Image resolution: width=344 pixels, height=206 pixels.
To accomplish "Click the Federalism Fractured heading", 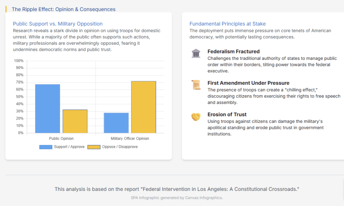I will pos(233,51).
